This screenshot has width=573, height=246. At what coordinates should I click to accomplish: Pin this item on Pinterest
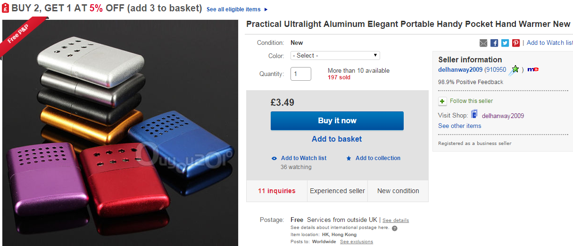pos(516,43)
